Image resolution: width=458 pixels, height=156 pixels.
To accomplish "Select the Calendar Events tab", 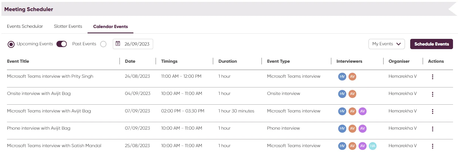I will [111, 27].
